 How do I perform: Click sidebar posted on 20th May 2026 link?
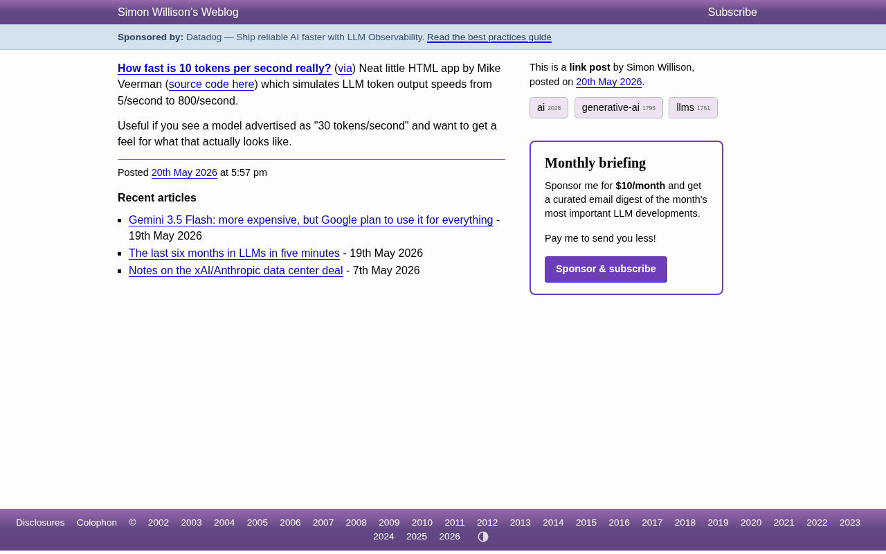pyautogui.click(x=609, y=82)
